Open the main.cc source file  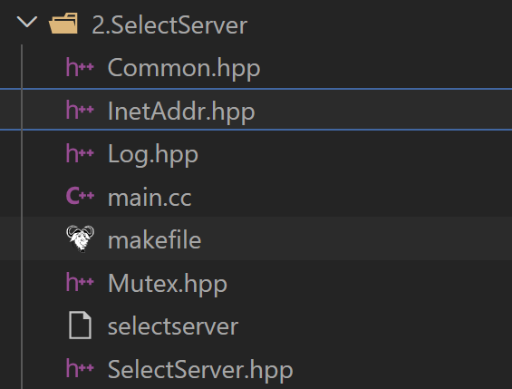150,198
